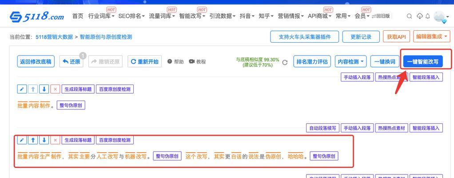Screen dimensions: 454x178
Task: Move the 批量内容制作 paragraph up
Action: point(33,89)
